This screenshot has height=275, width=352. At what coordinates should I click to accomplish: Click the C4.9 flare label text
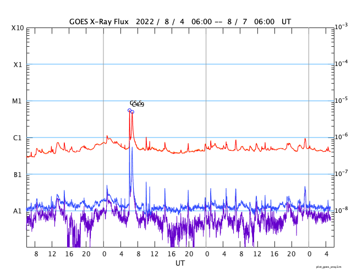(139, 105)
